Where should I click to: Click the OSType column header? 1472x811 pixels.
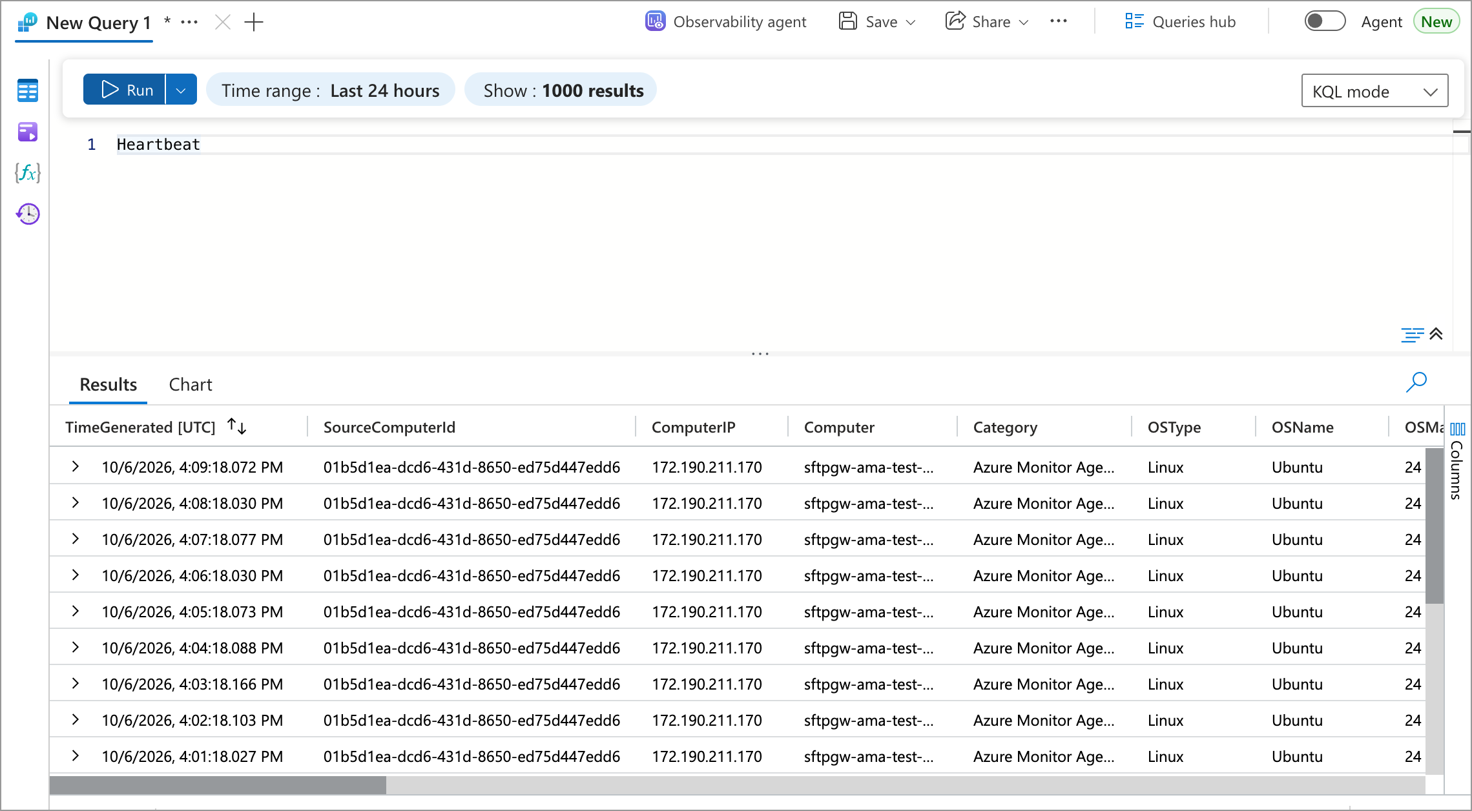(1174, 427)
